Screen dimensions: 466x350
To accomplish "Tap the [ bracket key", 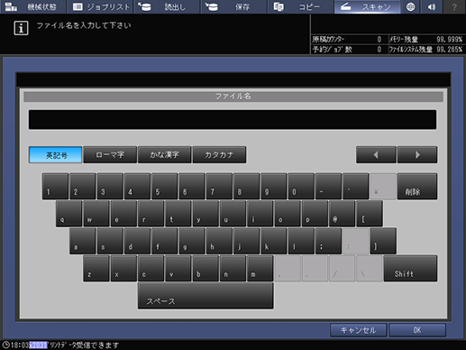I will click(370, 214).
